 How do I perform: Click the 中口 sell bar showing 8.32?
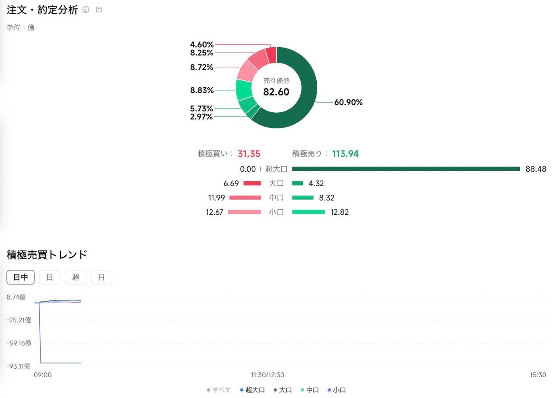tap(302, 198)
